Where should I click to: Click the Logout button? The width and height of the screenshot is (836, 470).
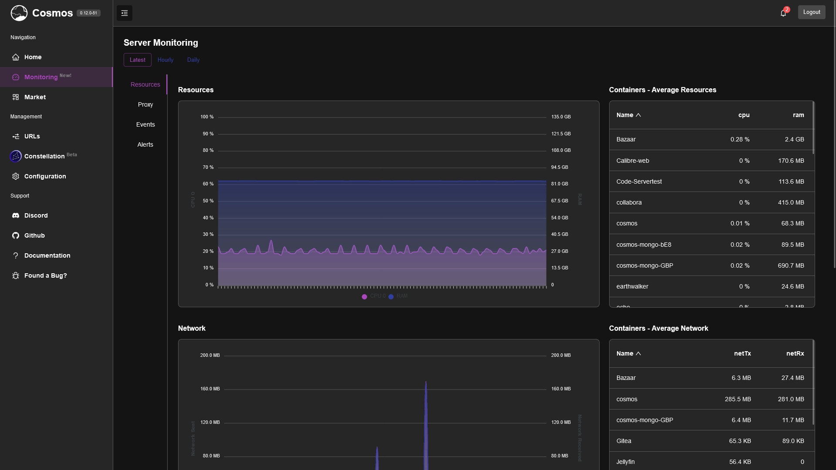(x=812, y=12)
